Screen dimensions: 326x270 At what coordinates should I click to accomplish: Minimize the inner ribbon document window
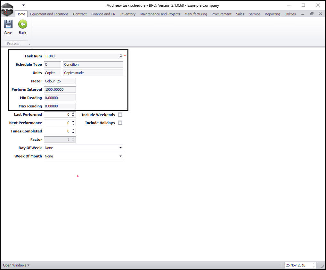tap(303, 14)
